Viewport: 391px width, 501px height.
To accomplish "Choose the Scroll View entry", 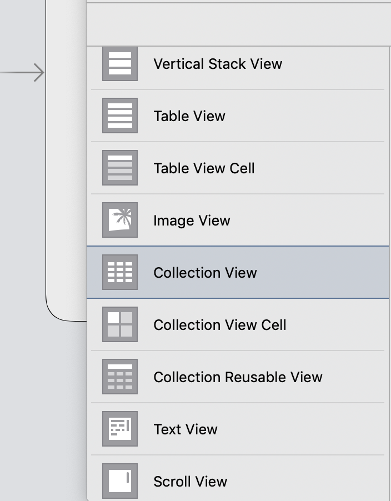I will [191, 482].
